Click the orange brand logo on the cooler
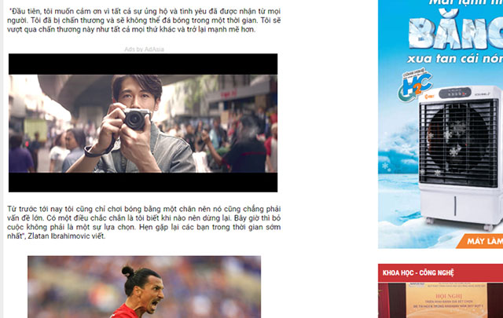This screenshot has height=318, width=503. (x=429, y=97)
